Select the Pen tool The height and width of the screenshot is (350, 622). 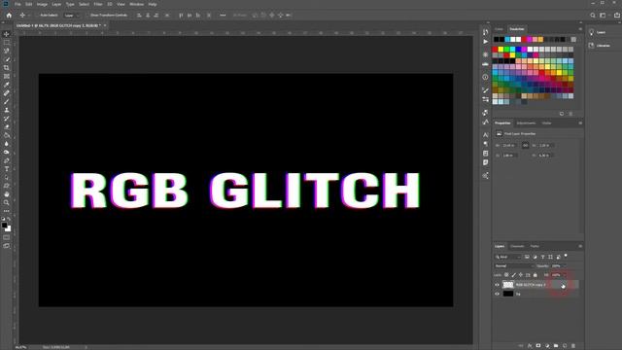click(7, 160)
